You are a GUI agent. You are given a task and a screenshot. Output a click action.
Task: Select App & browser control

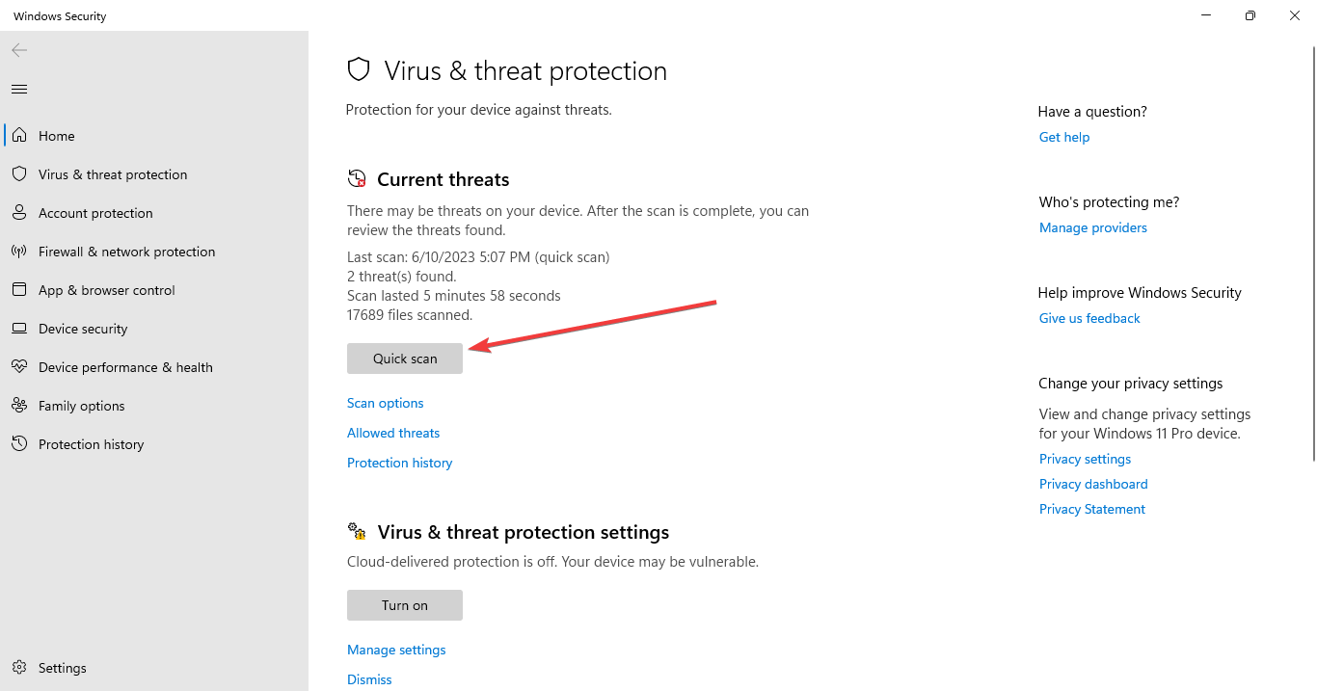coord(106,289)
